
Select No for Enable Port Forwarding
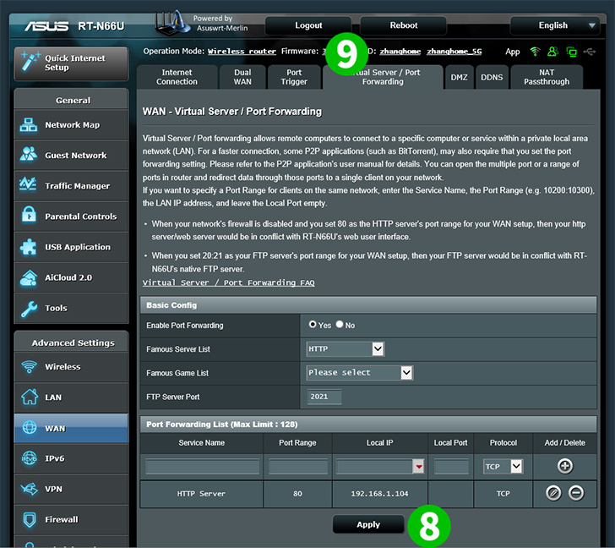(340, 324)
